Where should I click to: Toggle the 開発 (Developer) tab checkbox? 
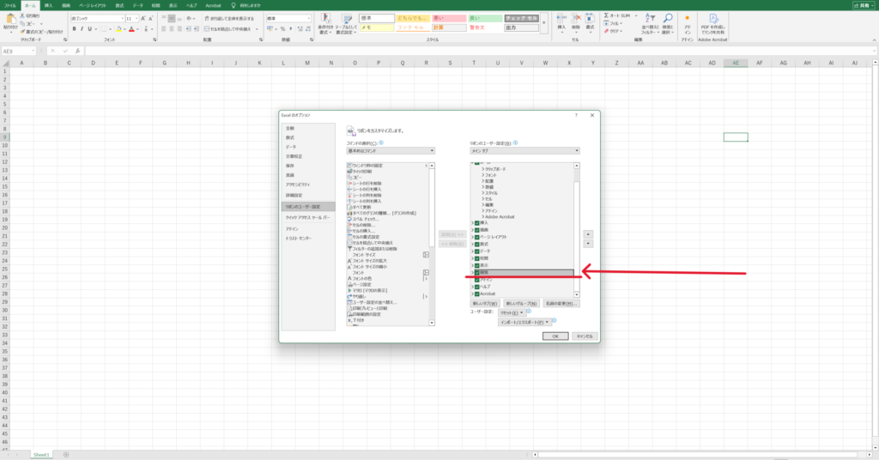(x=476, y=273)
